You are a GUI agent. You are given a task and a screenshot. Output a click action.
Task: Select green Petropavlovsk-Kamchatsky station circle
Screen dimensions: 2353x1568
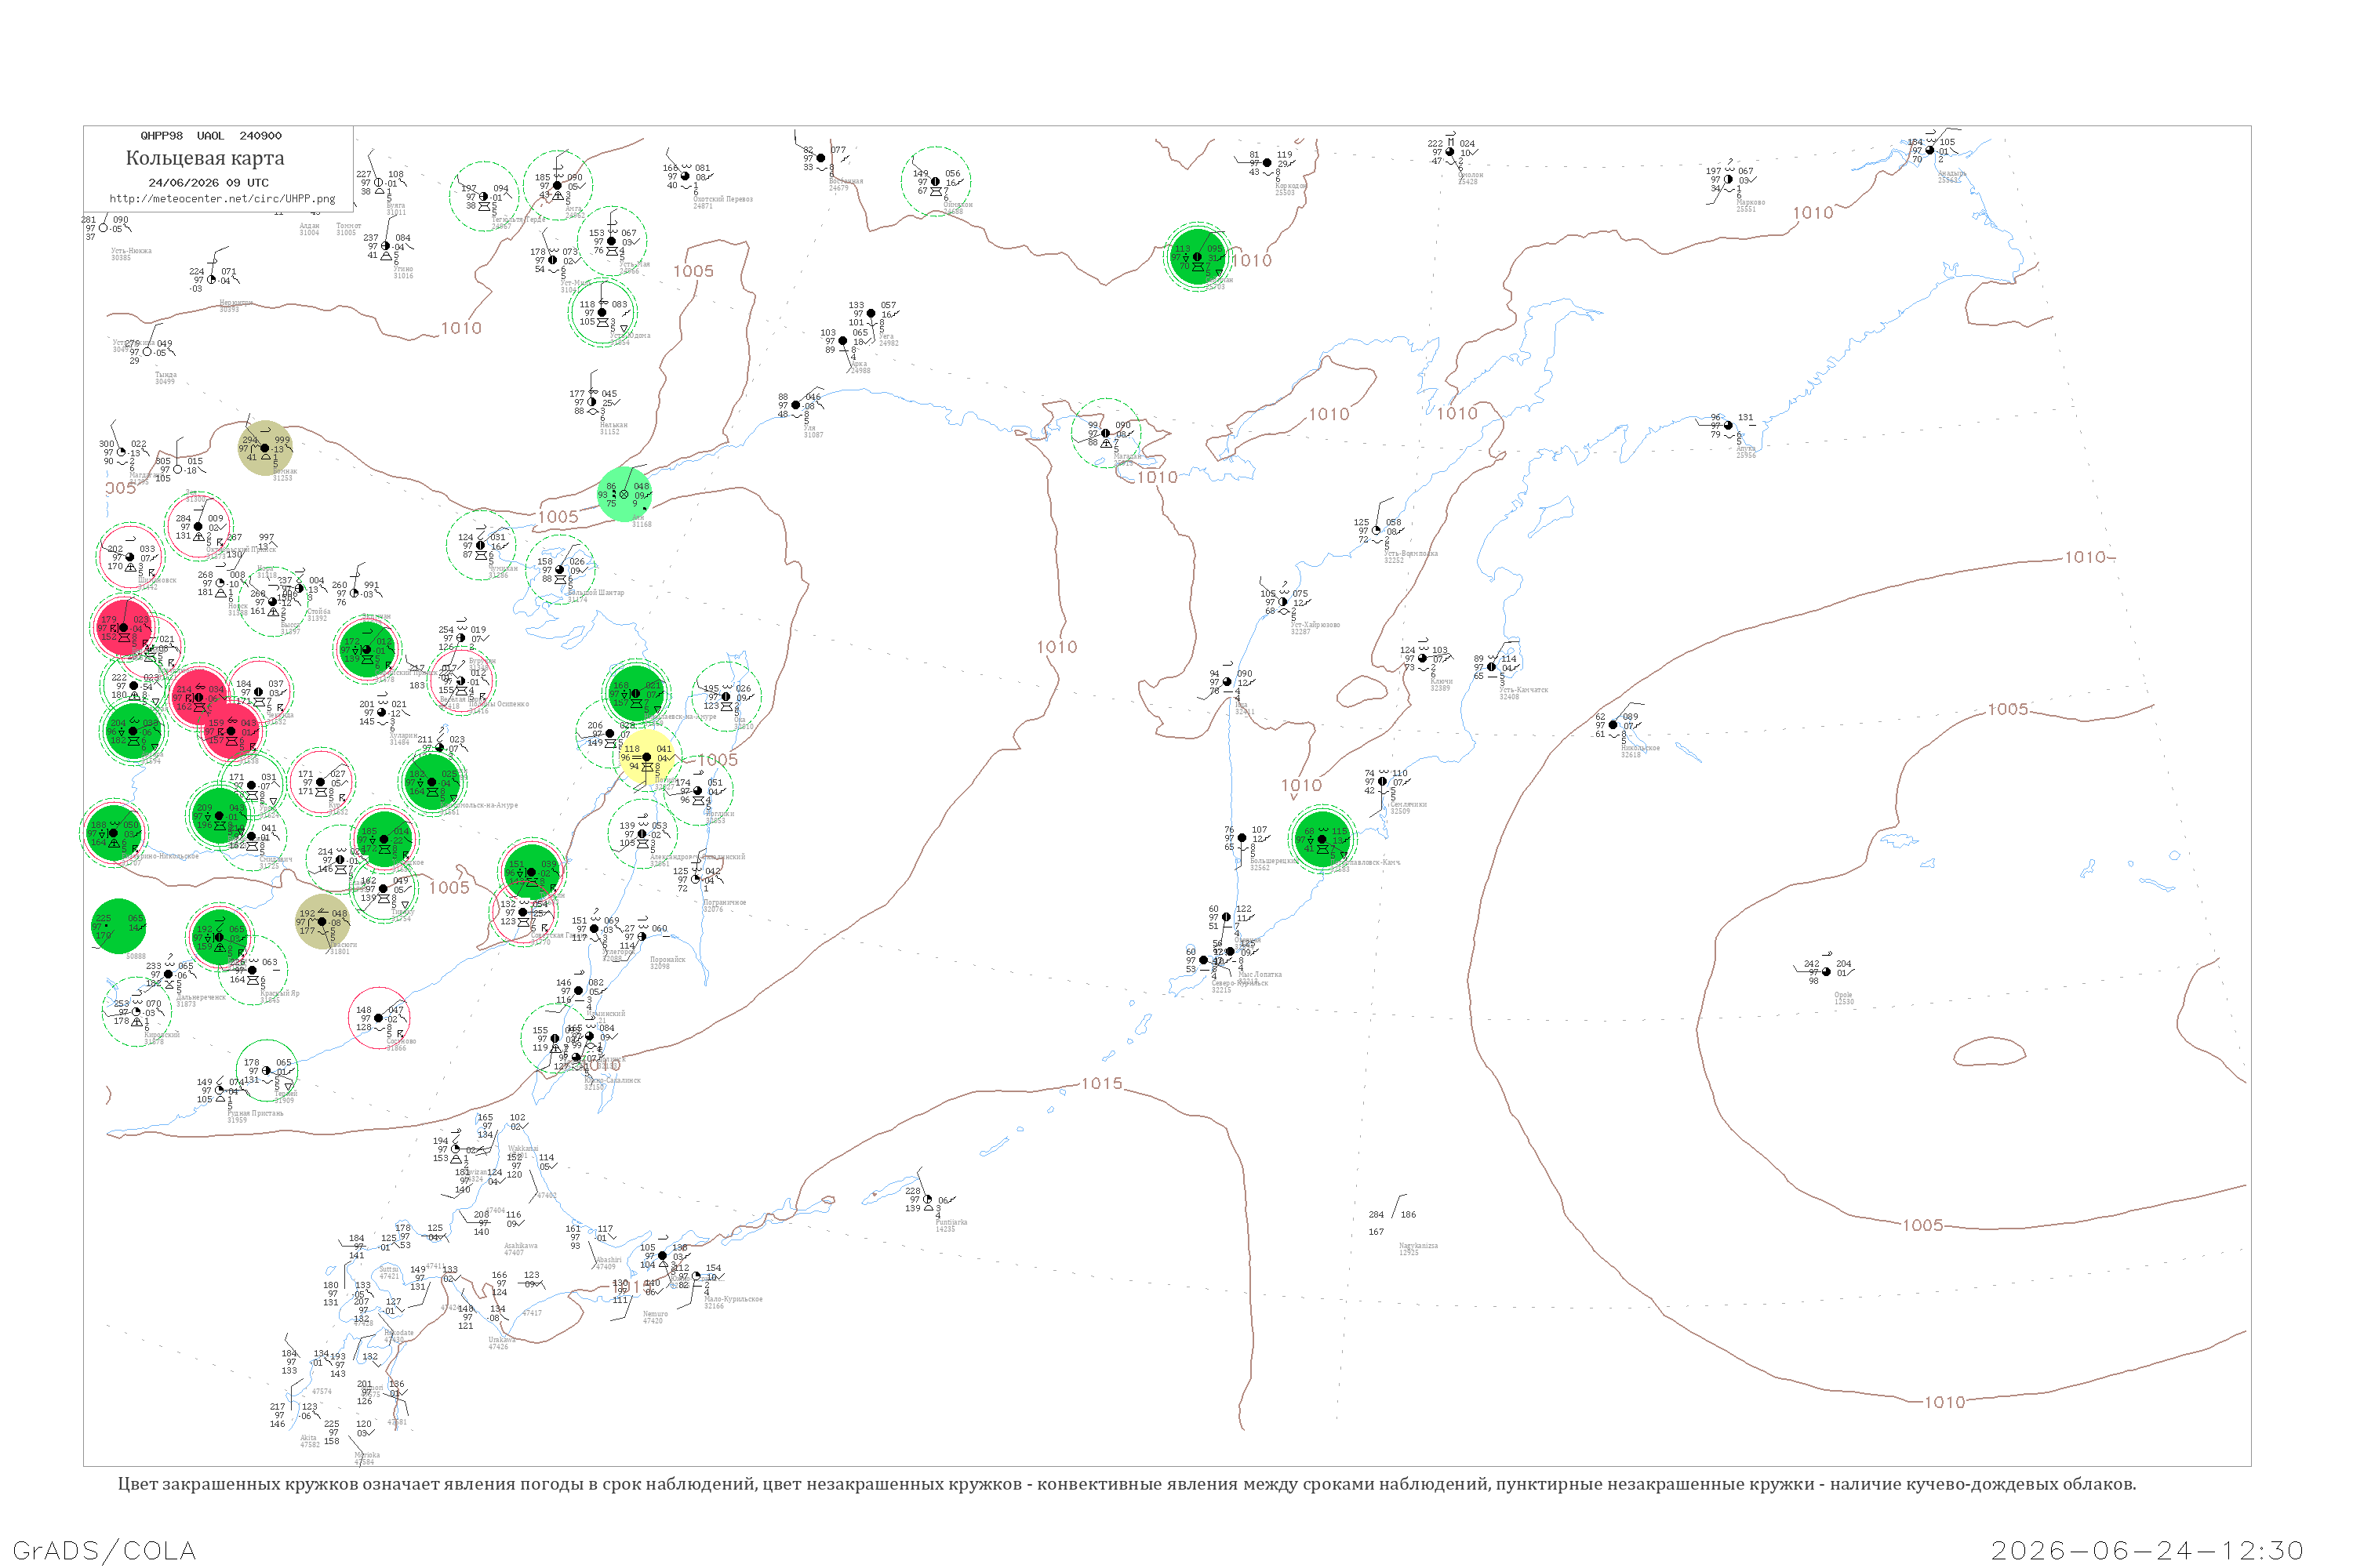click(x=1322, y=839)
